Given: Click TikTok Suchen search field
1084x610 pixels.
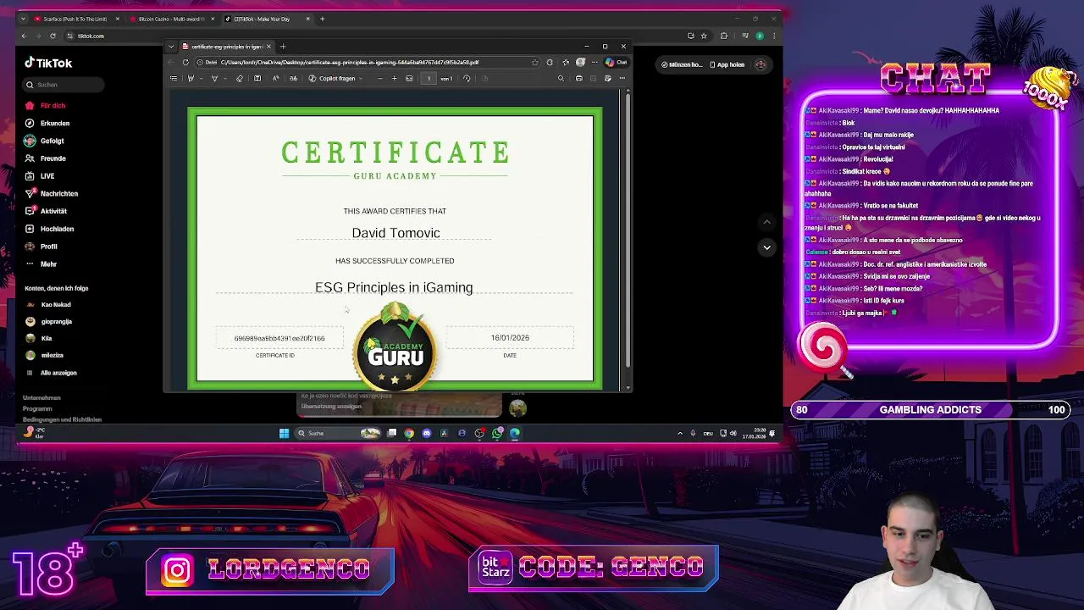Looking at the screenshot, I should (x=64, y=85).
